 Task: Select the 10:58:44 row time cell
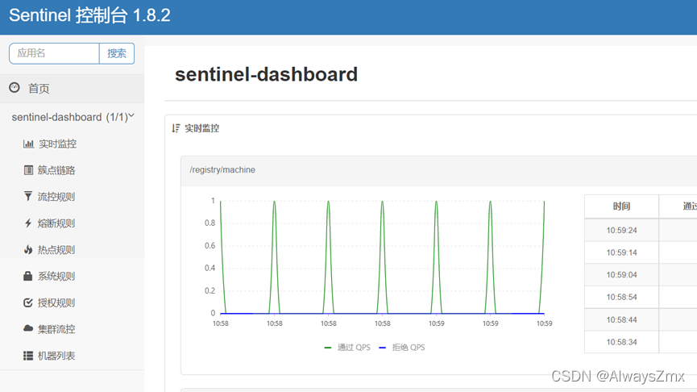click(x=621, y=320)
